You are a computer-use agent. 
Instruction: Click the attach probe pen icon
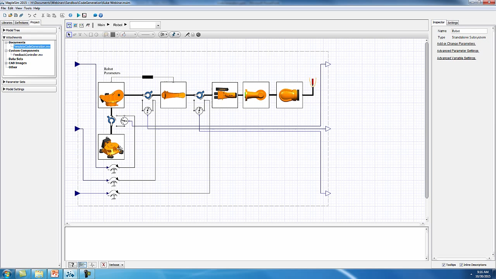(x=188, y=34)
